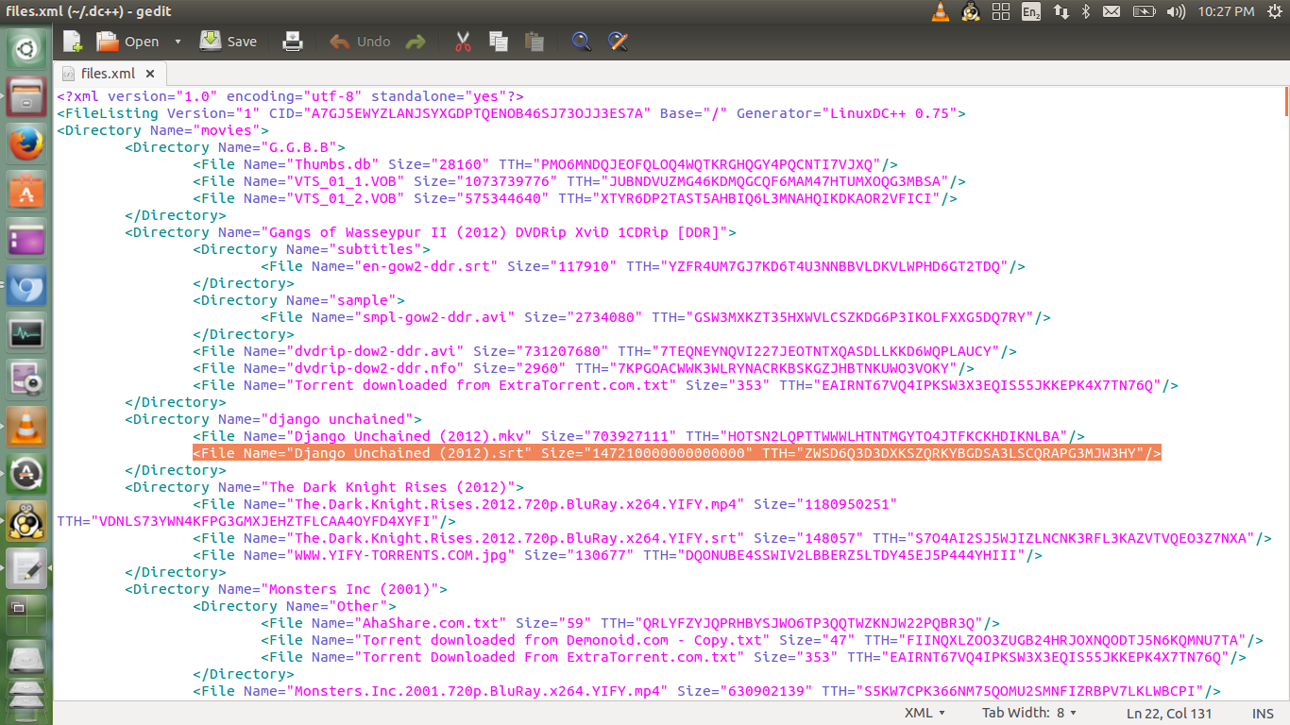Open Find with the magnifier icon
The width and height of the screenshot is (1290, 725).
(x=582, y=42)
